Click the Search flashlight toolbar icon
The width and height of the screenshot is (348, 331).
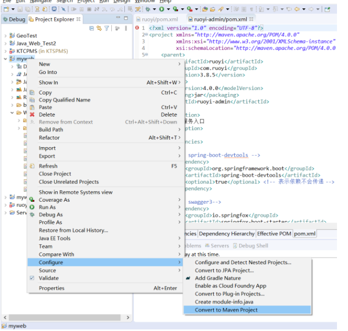click(x=221, y=9)
